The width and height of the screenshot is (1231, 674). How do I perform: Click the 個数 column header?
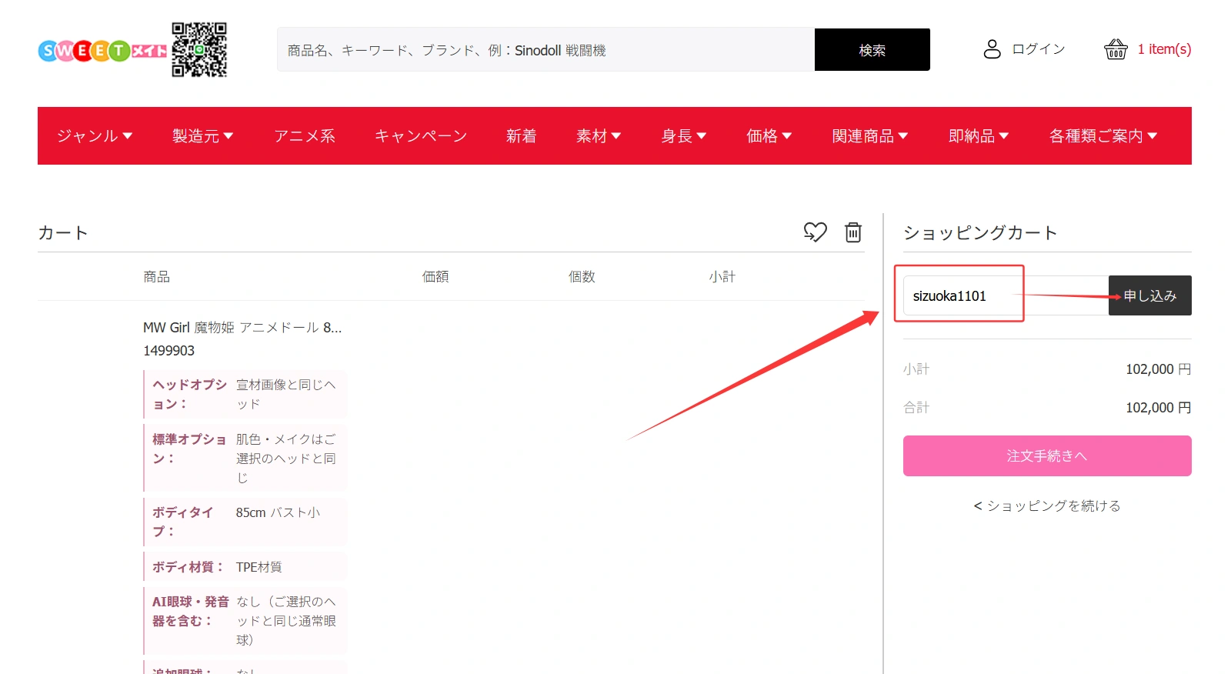coord(582,277)
